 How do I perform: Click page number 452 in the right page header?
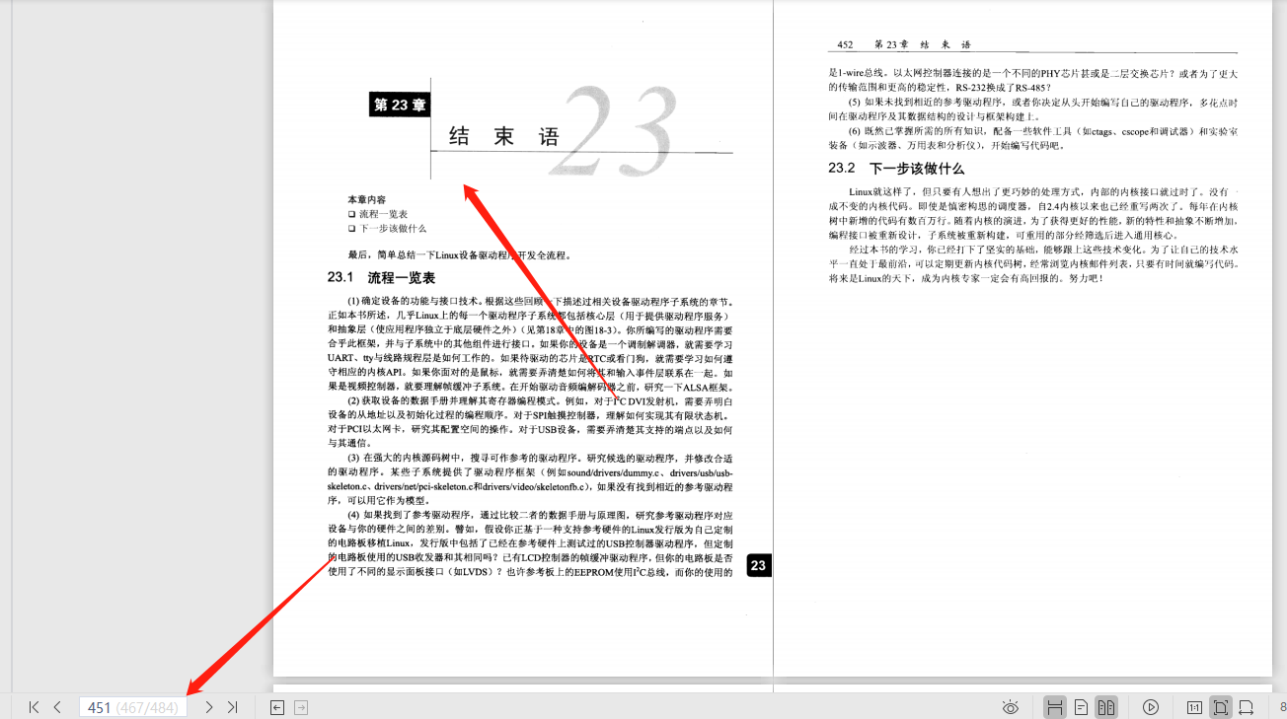844,44
